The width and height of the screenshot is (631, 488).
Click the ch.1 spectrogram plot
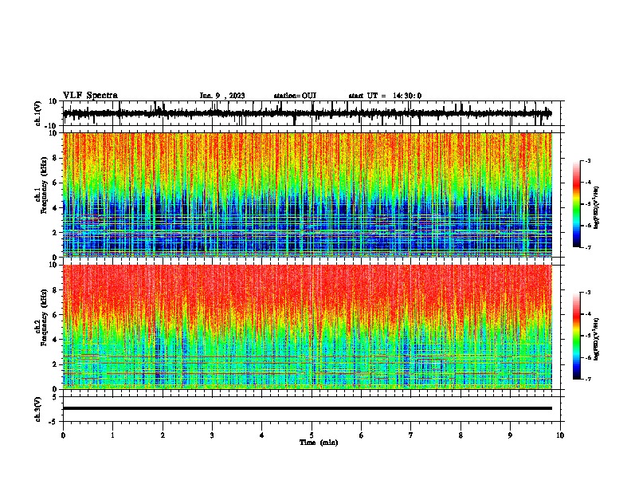[308, 195]
